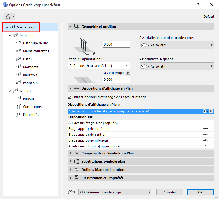Image resolution: width=219 pixels, height=199 pixels.
Task: Select Au-dessus étage(s) approprié(s) row
Action: point(141,123)
